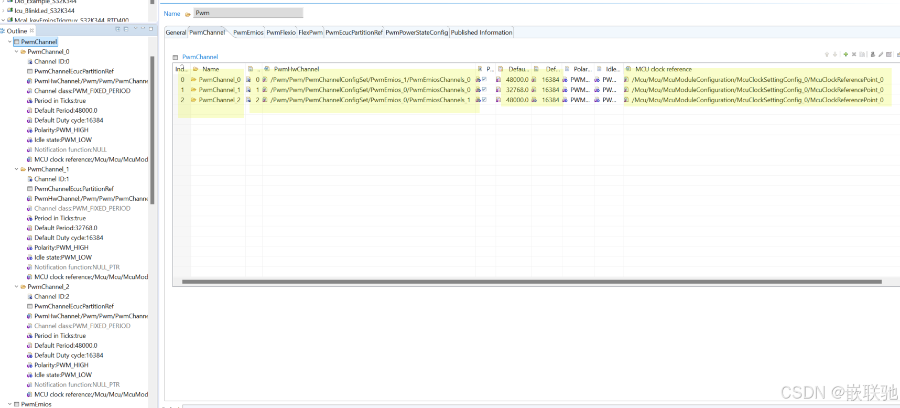Screen dimensions: 900x408
Task: Click the PwmChannel section header icon
Action: tap(175, 57)
